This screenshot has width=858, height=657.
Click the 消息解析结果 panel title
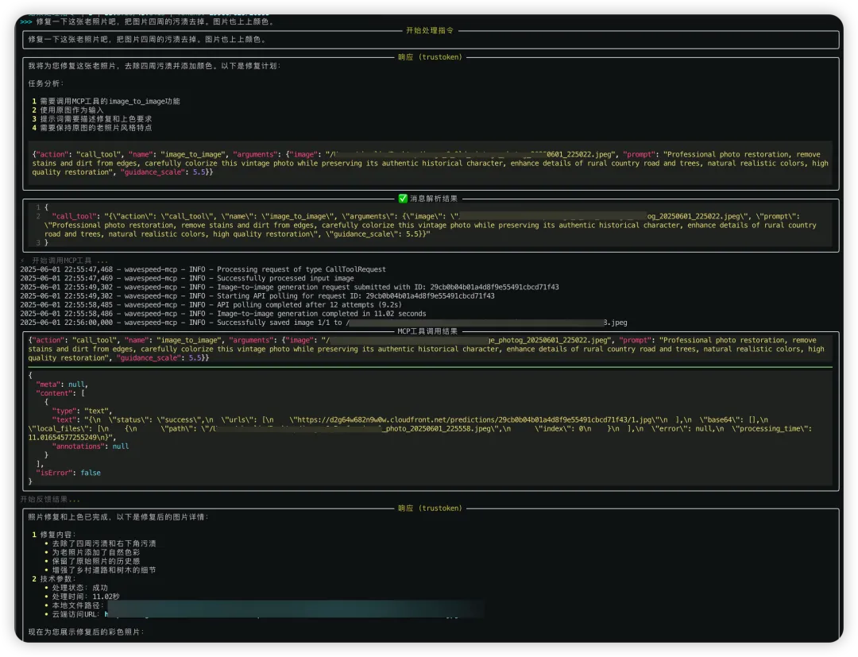click(434, 199)
